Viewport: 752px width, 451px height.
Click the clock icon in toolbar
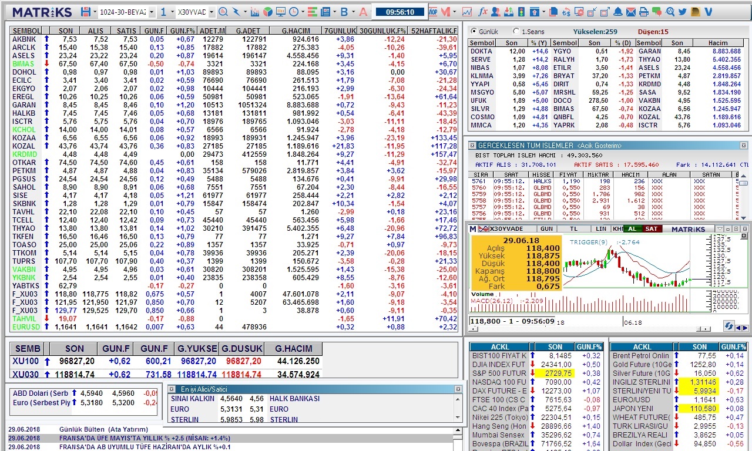point(294,12)
